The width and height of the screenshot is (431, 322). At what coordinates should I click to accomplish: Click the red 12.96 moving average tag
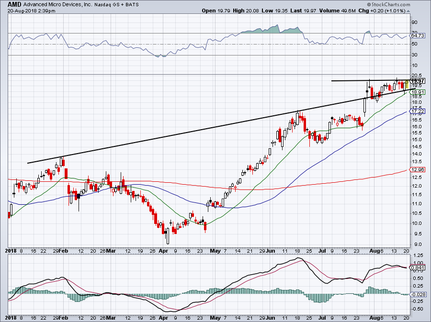[x=418, y=170]
